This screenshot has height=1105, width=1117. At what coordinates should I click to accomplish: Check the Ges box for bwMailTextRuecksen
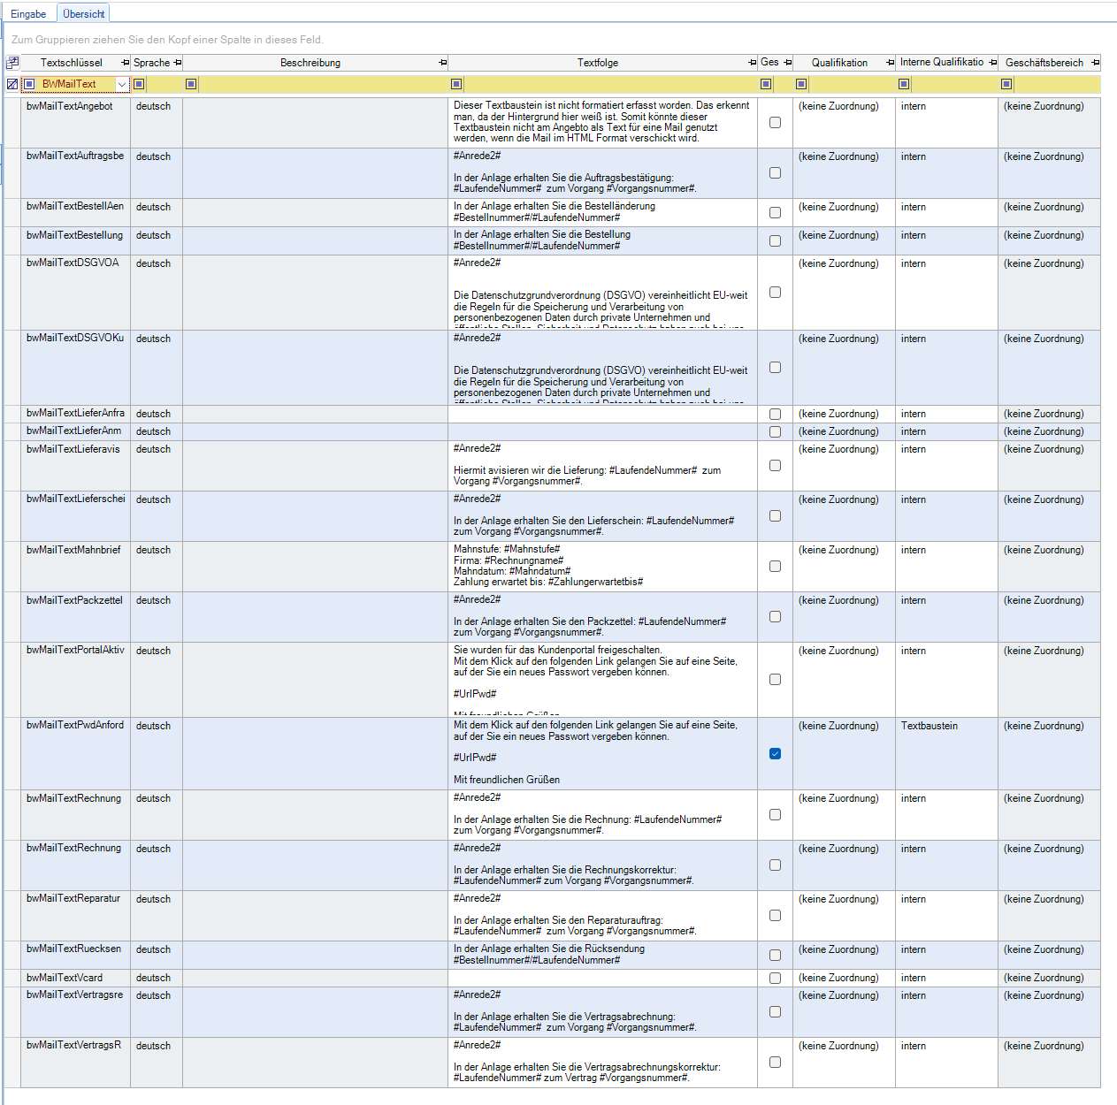tap(775, 956)
